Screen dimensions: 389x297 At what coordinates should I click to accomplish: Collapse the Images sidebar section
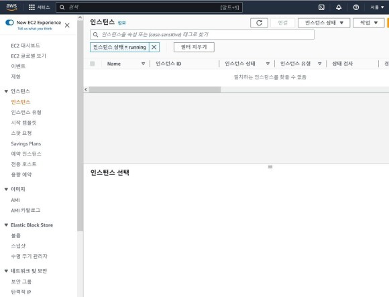[6, 189]
